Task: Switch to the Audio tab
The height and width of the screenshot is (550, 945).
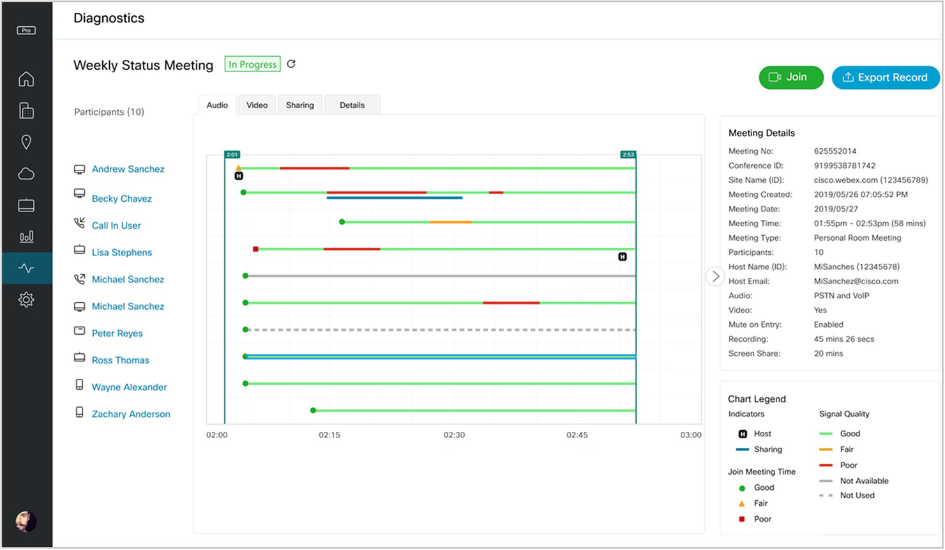Action: 217,105
